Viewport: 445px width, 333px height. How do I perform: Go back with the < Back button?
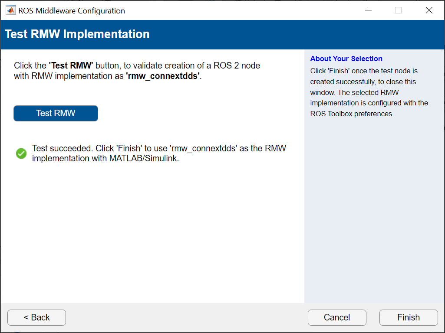(36, 317)
